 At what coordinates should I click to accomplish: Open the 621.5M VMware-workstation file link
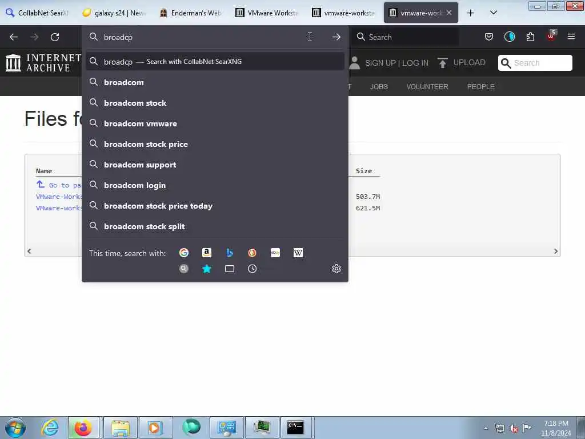[x=59, y=208]
